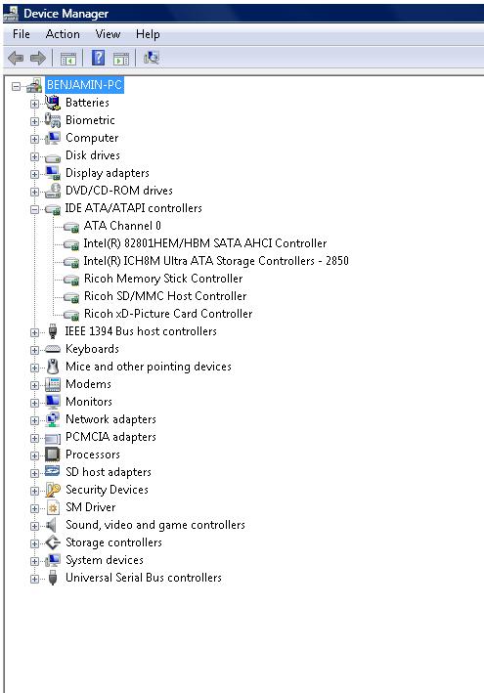
Task: Select the PCMCIA adapters label
Action: 110,437
